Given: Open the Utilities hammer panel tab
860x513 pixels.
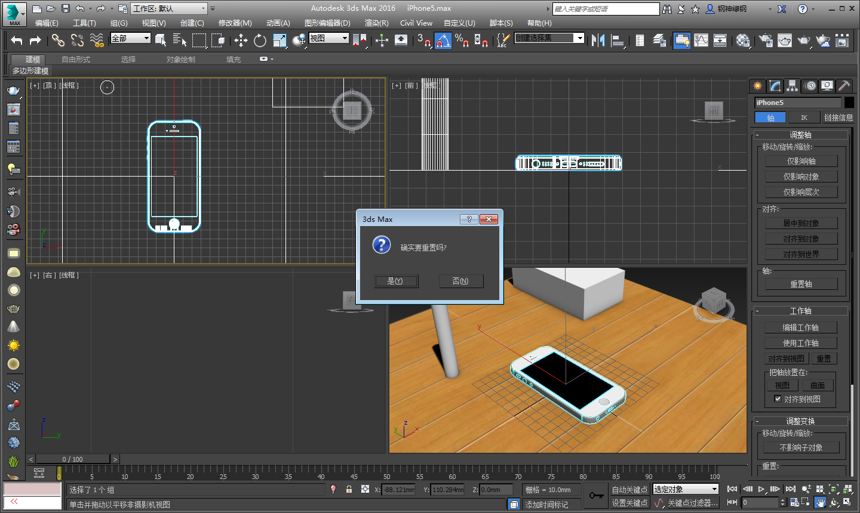Looking at the screenshot, I should (844, 86).
